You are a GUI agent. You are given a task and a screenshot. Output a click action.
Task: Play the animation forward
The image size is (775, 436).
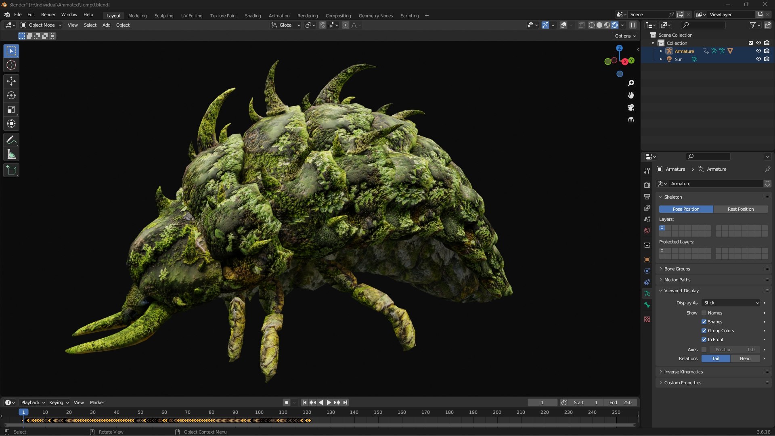(329, 402)
